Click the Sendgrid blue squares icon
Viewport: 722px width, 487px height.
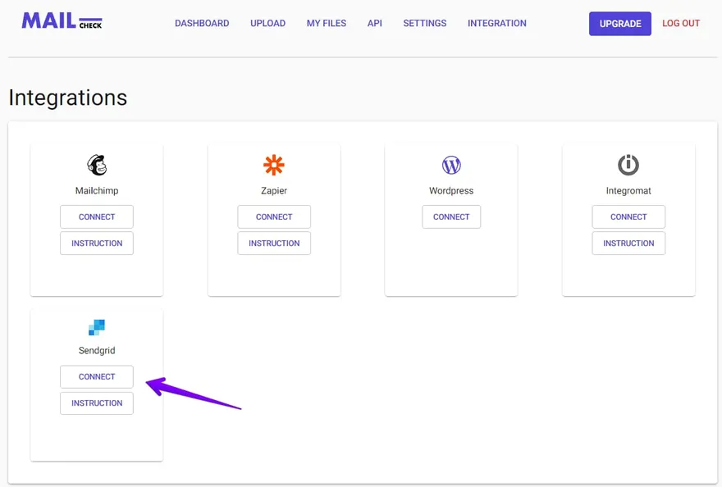pyautogui.click(x=96, y=324)
